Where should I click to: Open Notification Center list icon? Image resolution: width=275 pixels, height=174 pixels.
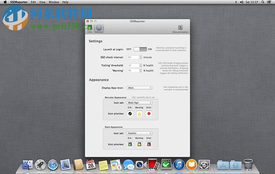[x=269, y=2]
